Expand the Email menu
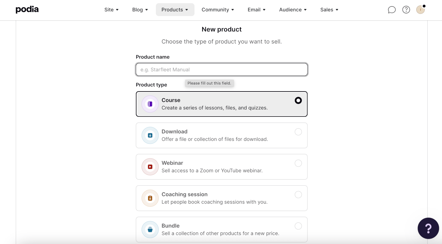The image size is (442, 244). 256,10
